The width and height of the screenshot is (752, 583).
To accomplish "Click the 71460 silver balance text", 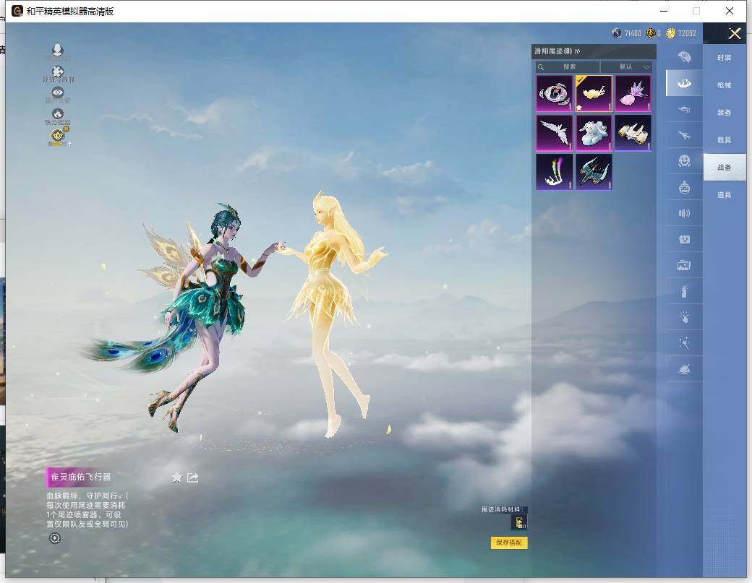I will point(633,33).
